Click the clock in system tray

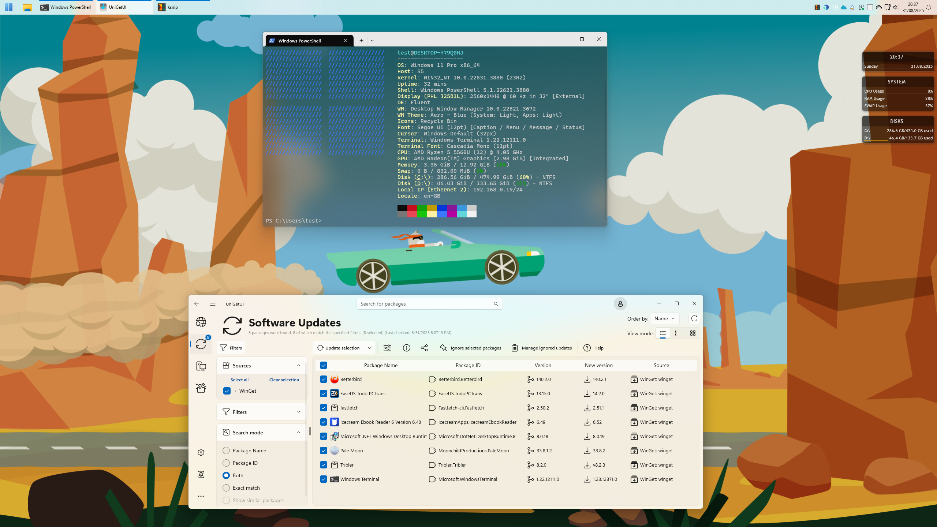click(x=913, y=7)
